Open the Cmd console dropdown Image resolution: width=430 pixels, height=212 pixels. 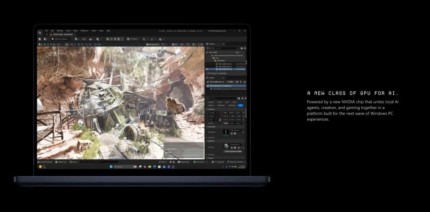tap(74, 162)
